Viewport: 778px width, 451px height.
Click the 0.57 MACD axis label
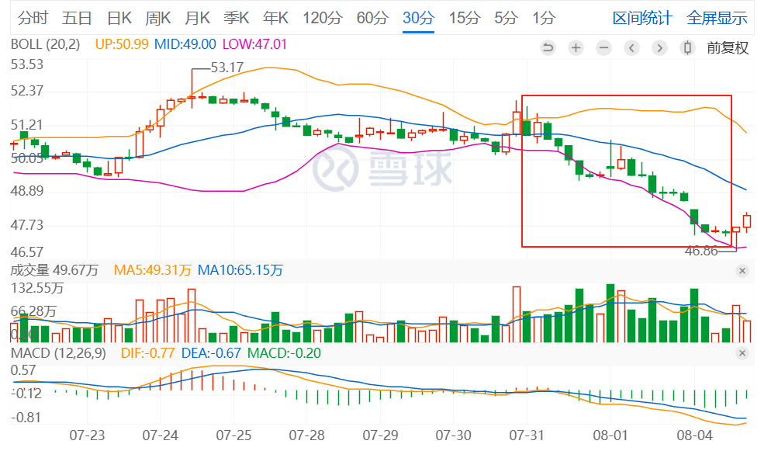click(23, 370)
